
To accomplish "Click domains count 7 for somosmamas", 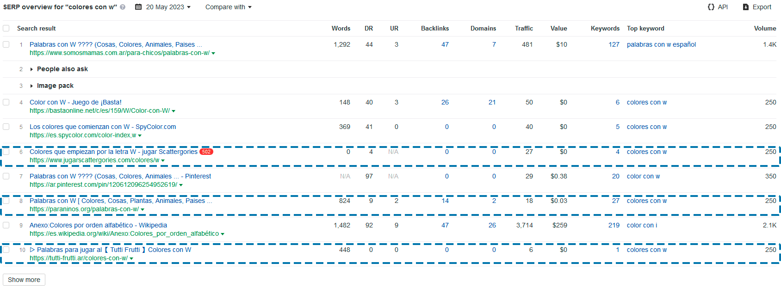I will click(x=494, y=44).
